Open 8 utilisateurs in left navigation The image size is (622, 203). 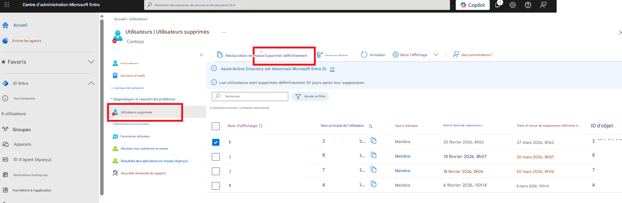14,114
